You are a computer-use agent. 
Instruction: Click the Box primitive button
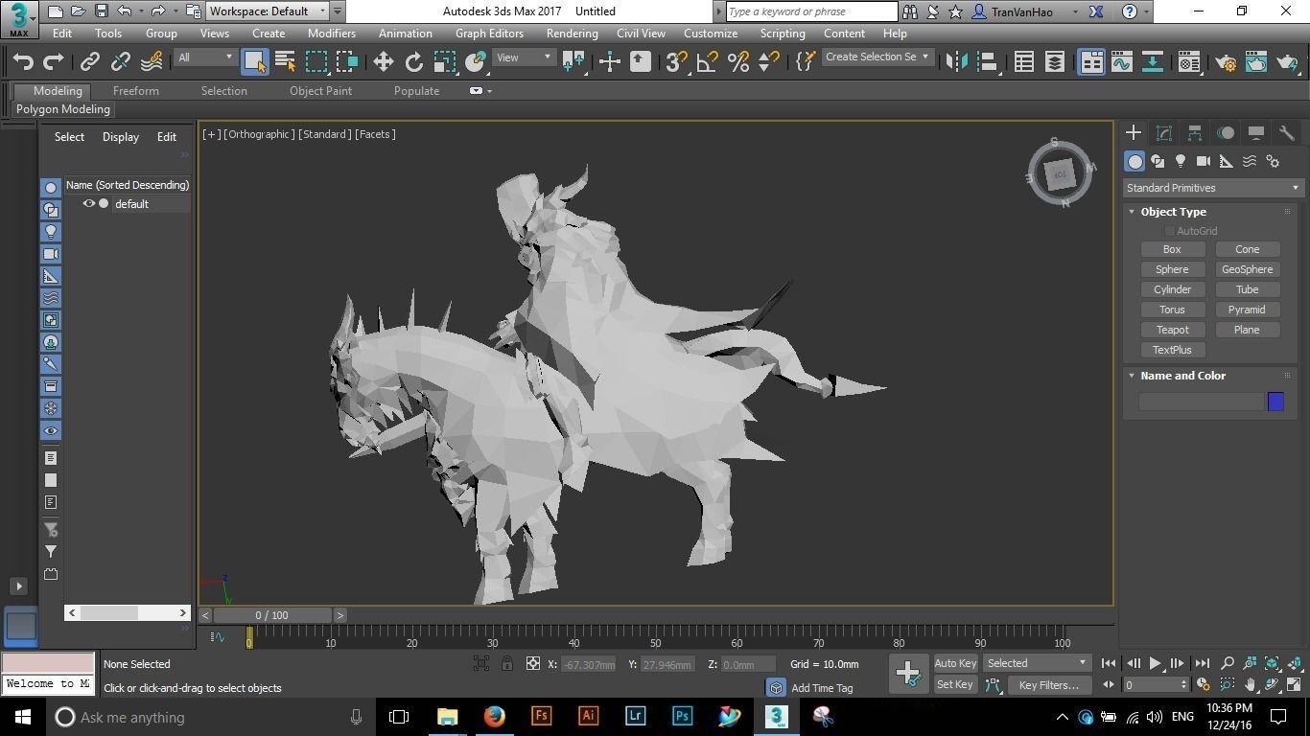pos(1172,249)
